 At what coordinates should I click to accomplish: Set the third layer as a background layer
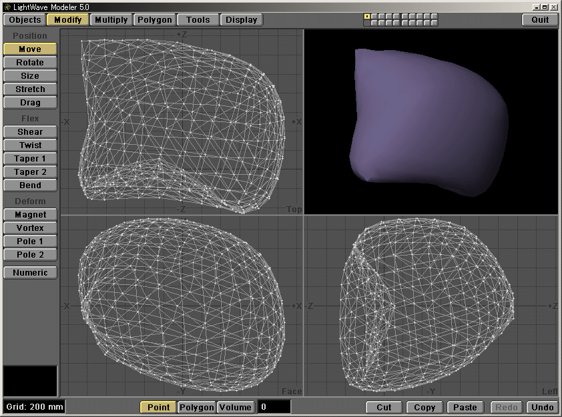pyautogui.click(x=380, y=22)
